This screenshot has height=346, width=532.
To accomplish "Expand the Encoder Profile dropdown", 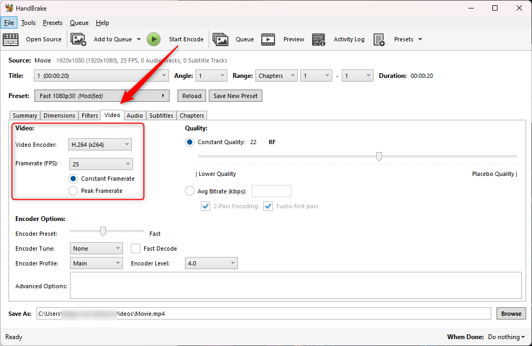I will (x=96, y=263).
